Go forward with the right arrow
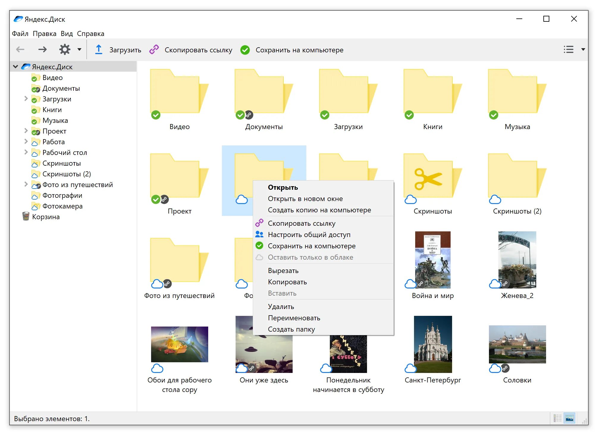This screenshot has width=599, height=436. tap(43, 49)
